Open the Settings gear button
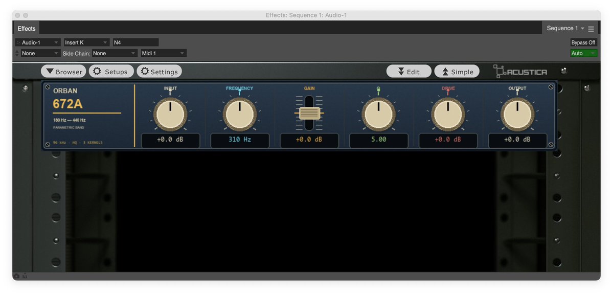 pyautogui.click(x=159, y=72)
